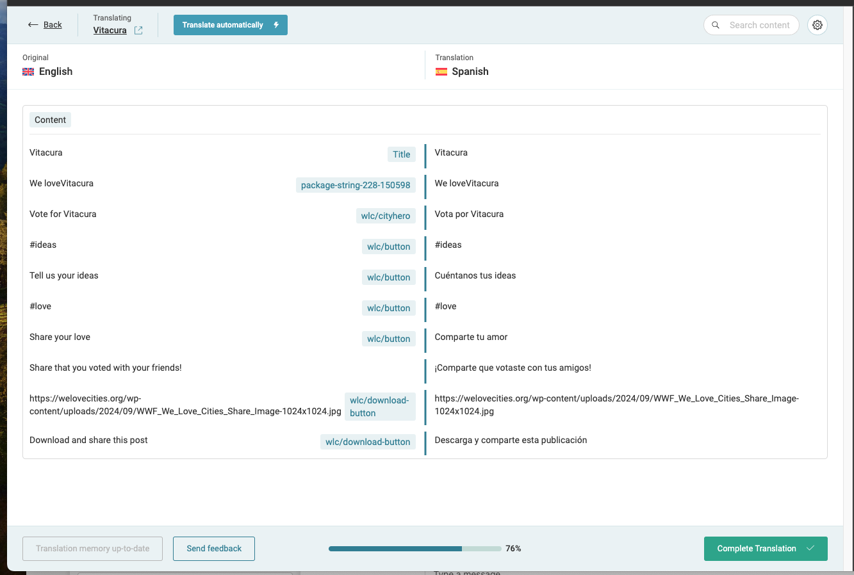Click wlc/button tag beside Tell us your ideas
854x575 pixels.
coord(389,277)
